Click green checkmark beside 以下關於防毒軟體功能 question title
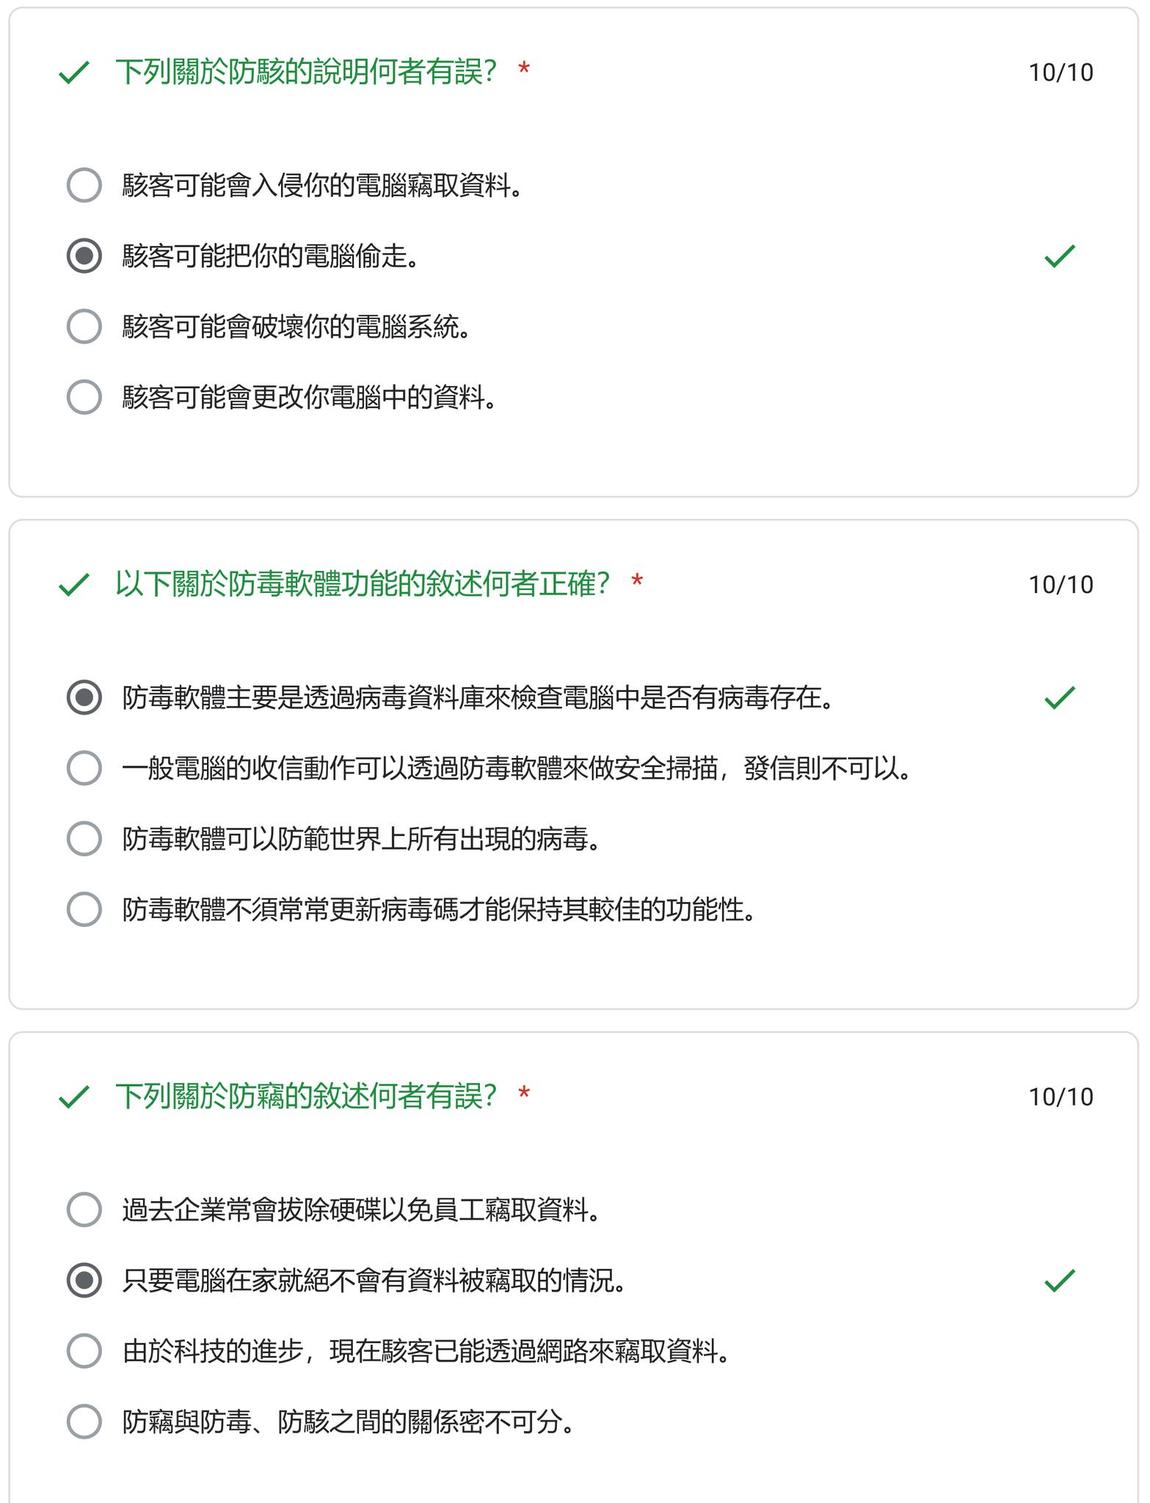Screen dimensions: 1150x1503 74,585
